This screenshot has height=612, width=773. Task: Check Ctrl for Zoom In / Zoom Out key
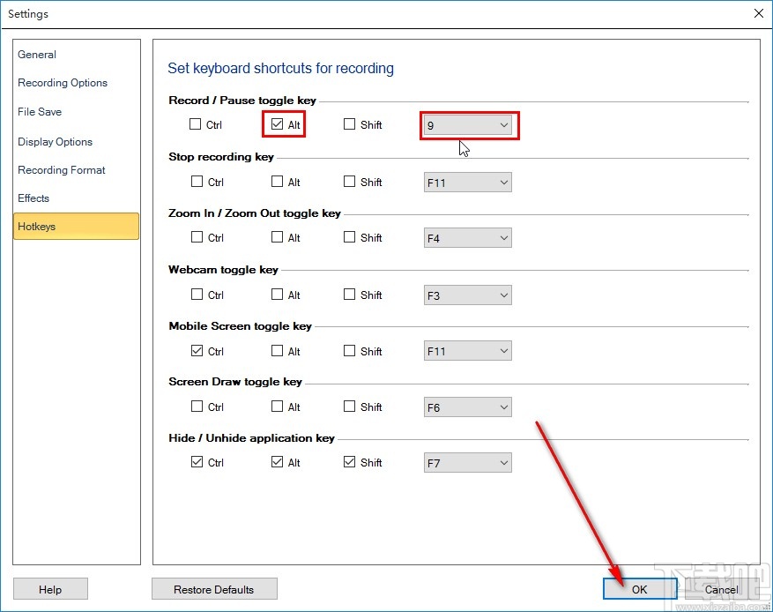(197, 237)
